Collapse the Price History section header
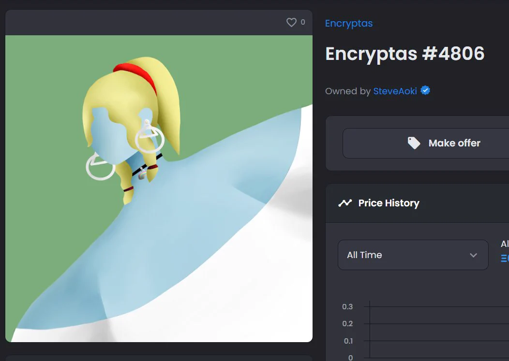Viewport: 509px width, 361px height. [x=417, y=203]
